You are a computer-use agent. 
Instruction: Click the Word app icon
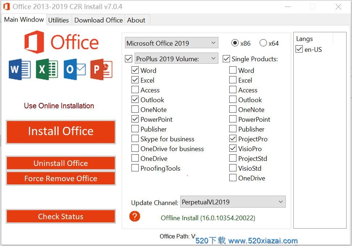click(20, 69)
